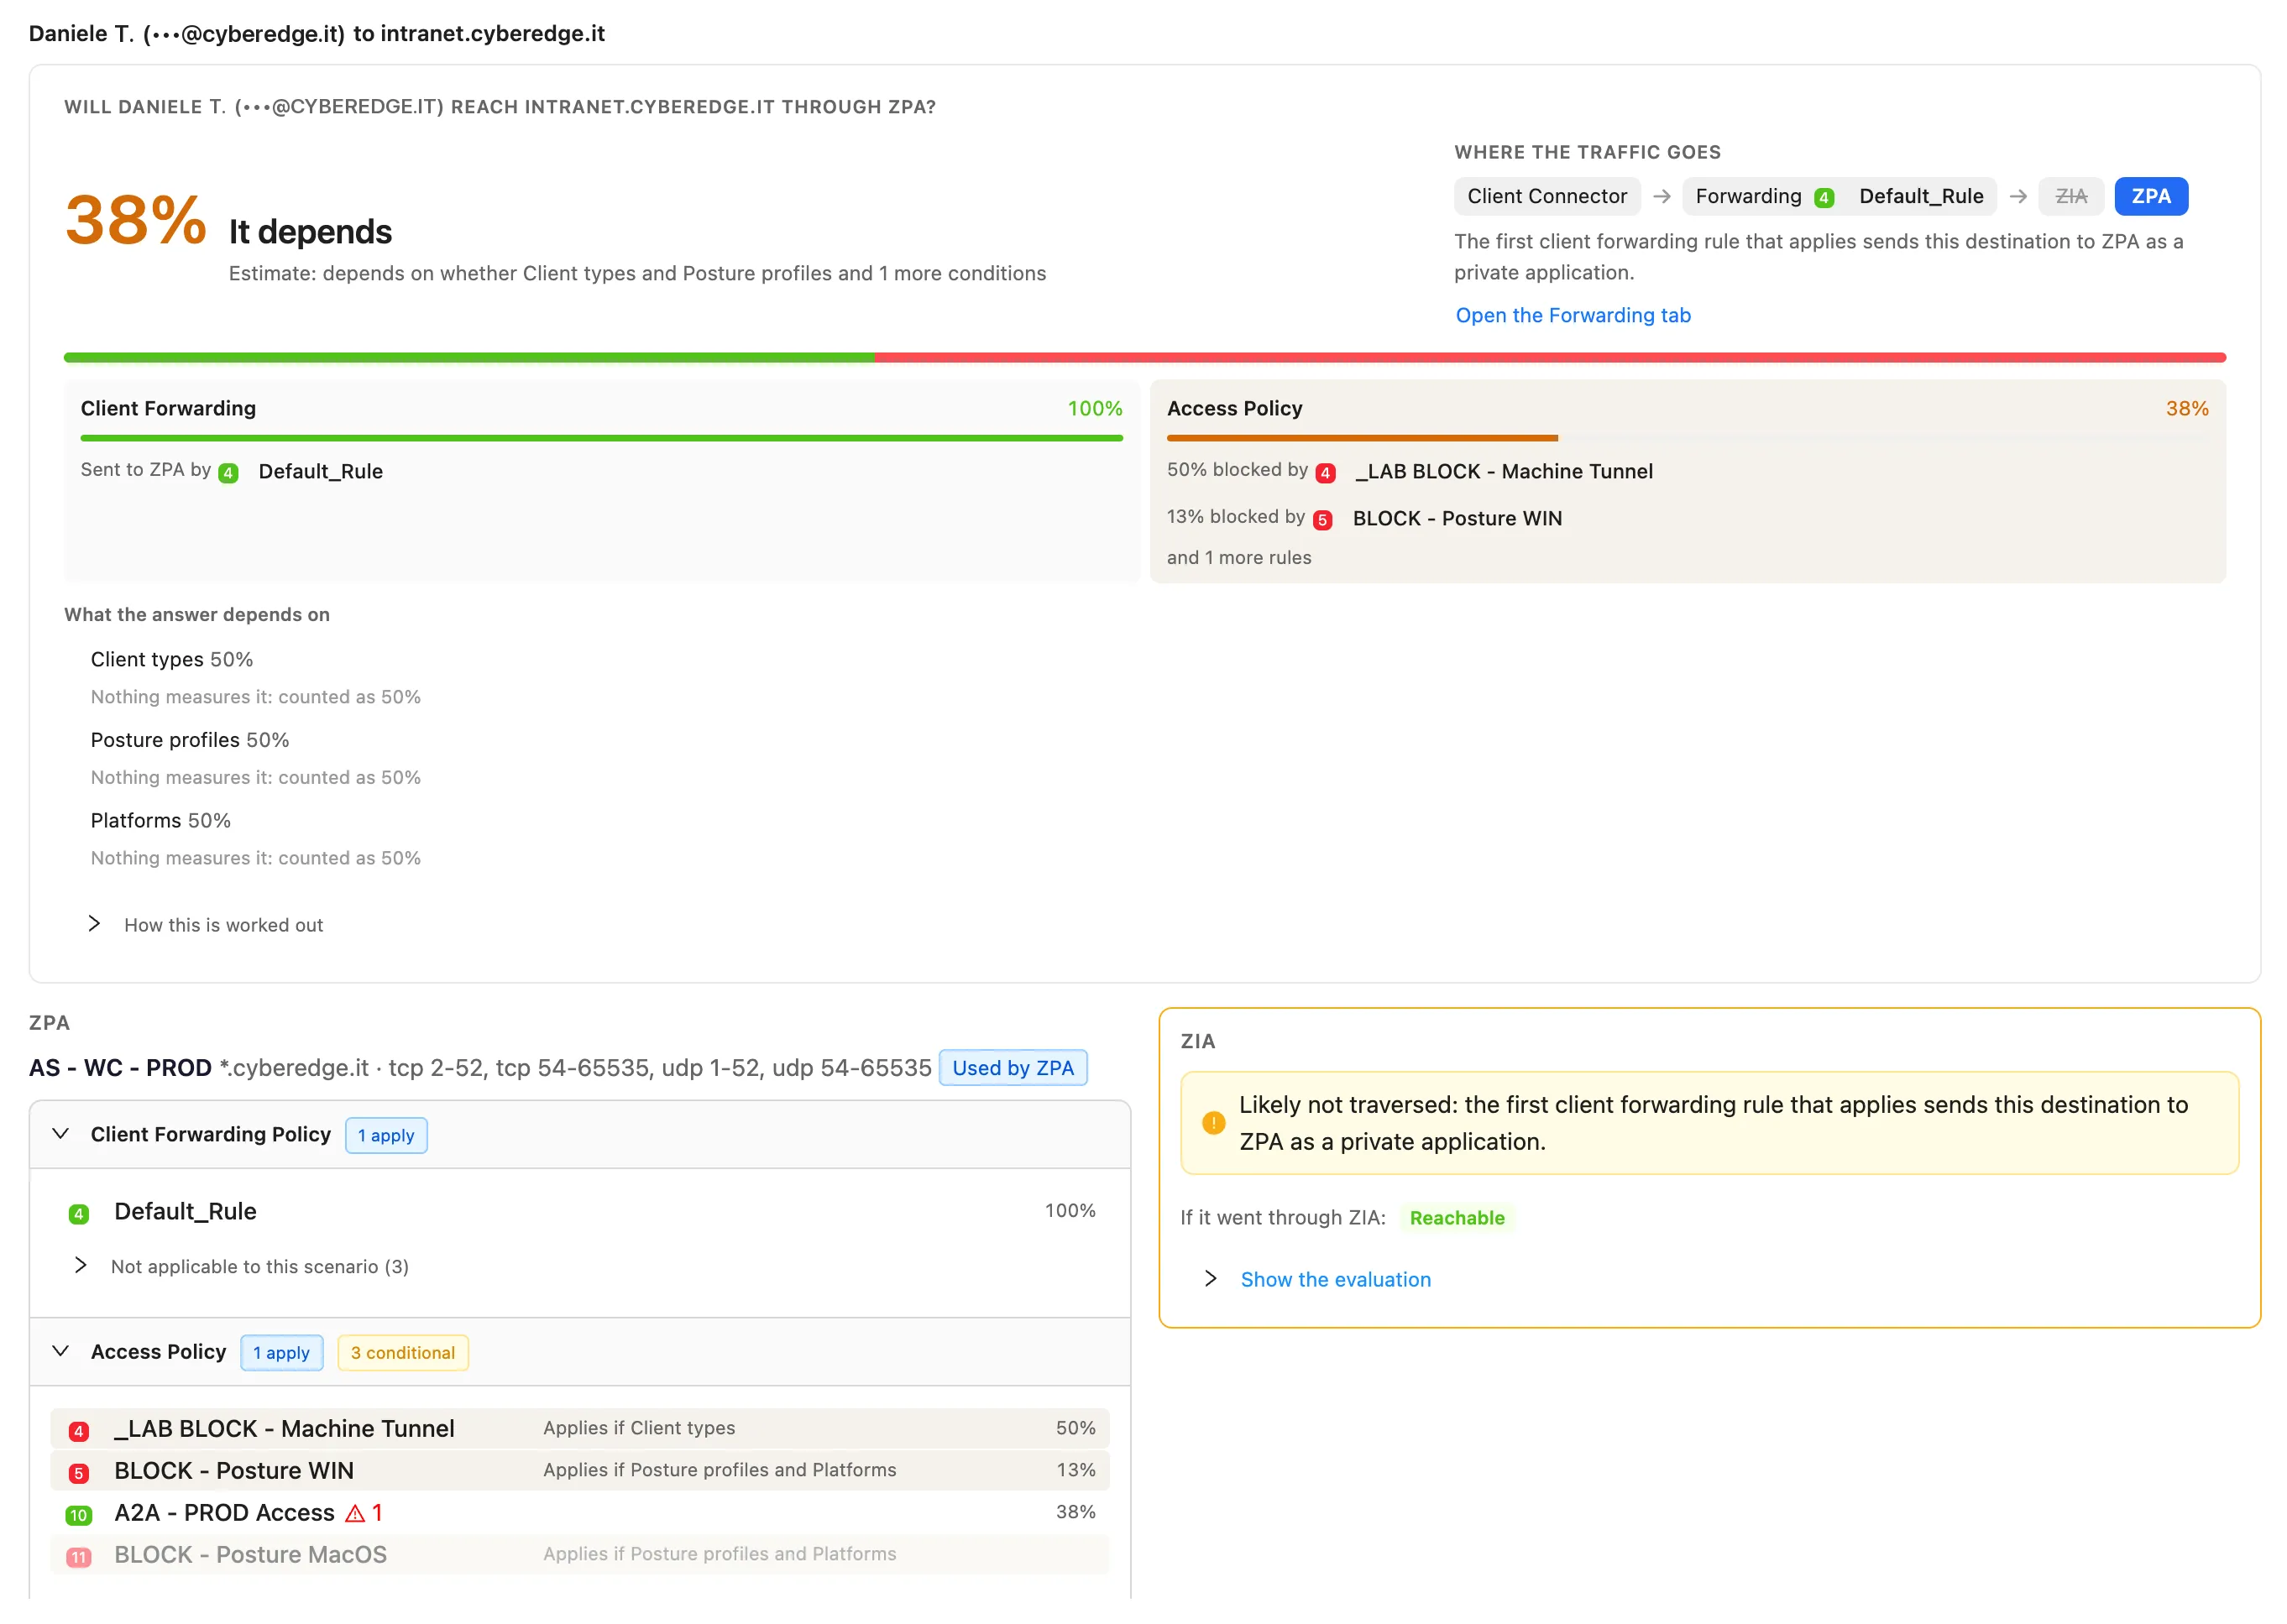Expand 'Show the evaluation' in ZIA panel
The image size is (2287, 1624).
click(x=1319, y=1280)
